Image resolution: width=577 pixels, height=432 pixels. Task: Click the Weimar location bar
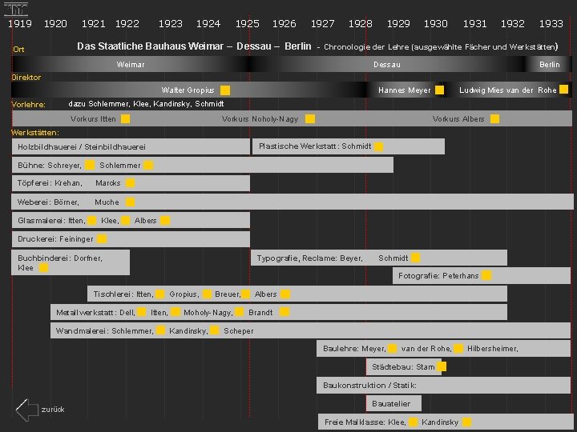(x=131, y=64)
